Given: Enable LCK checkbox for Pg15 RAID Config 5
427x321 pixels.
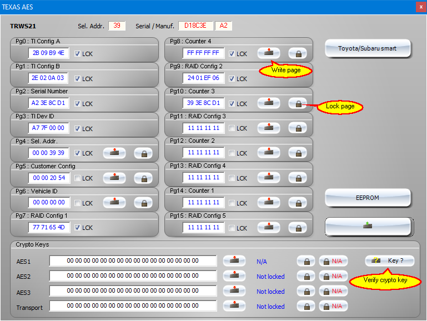Looking at the screenshot, I should pos(232,228).
